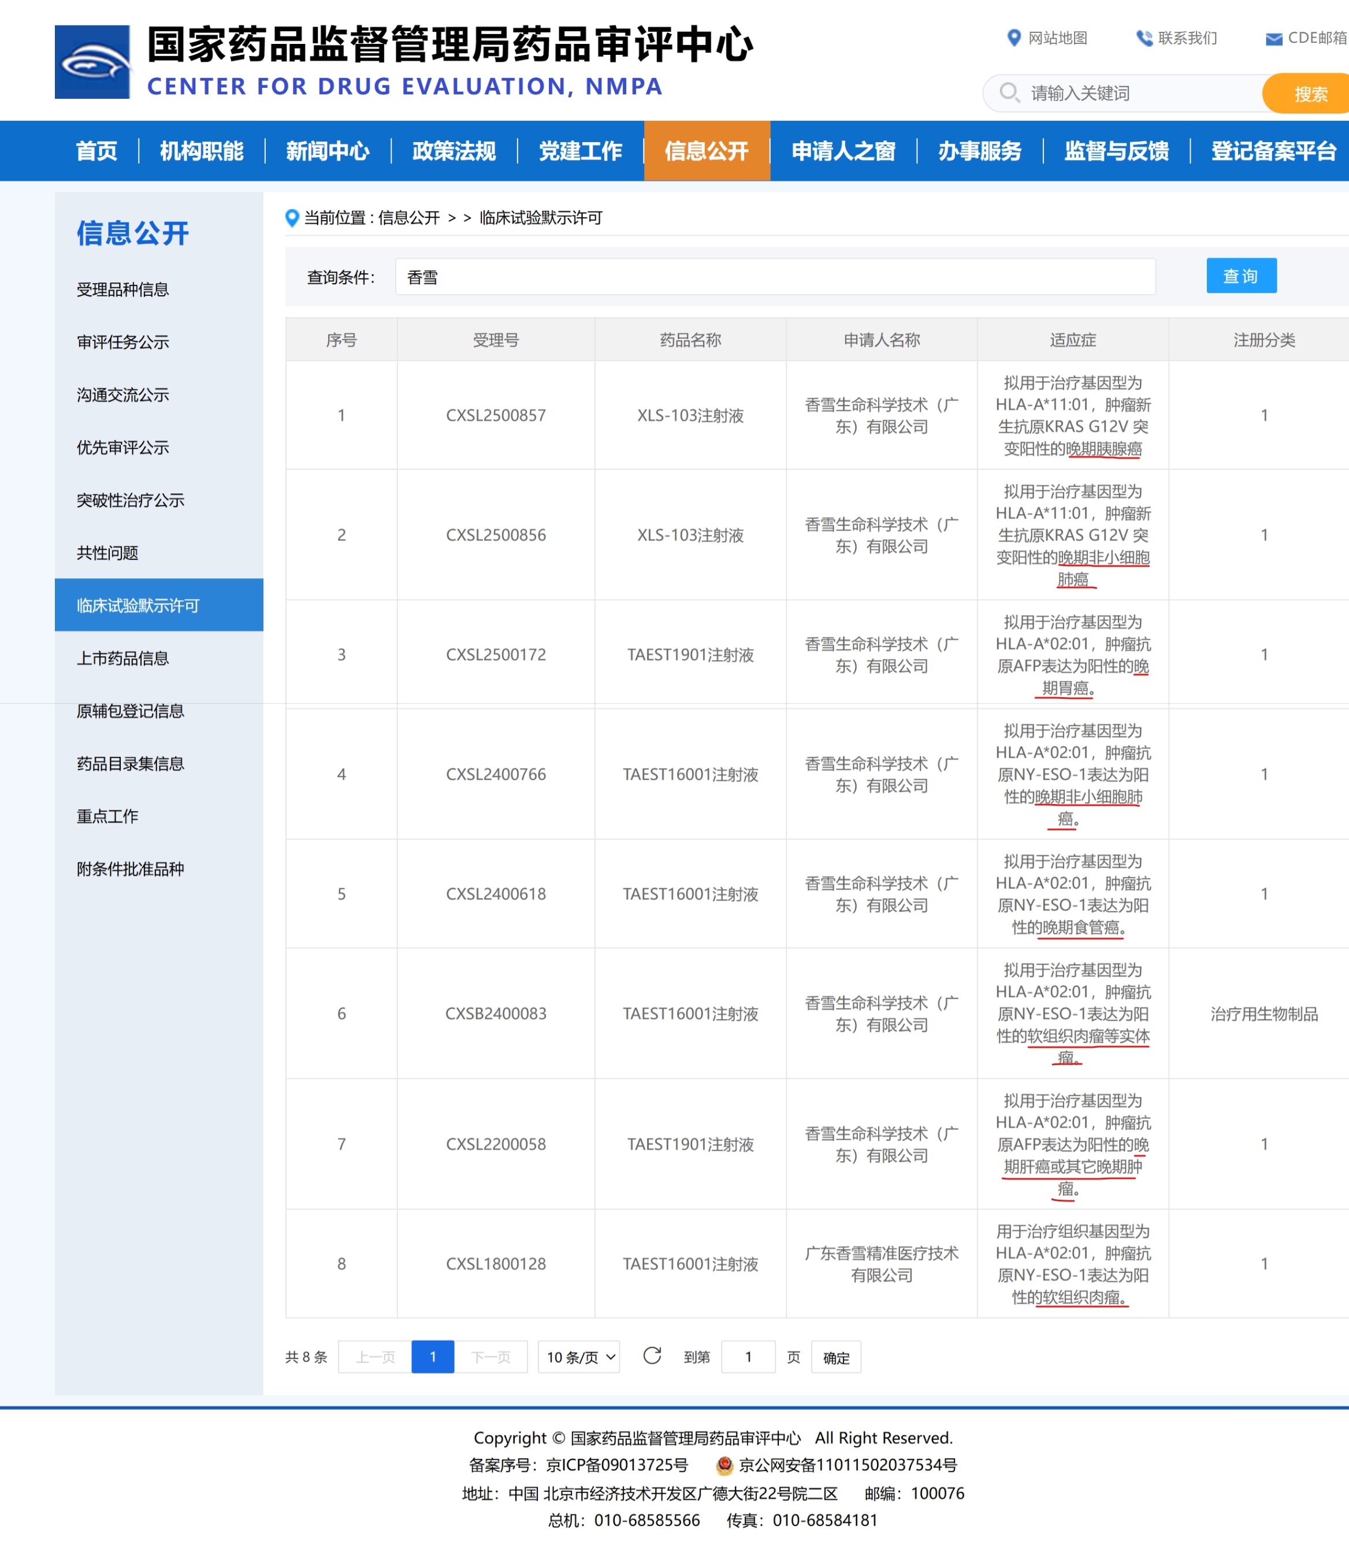
Task: Open 上市药品信息 sidebar link
Action: click(122, 658)
